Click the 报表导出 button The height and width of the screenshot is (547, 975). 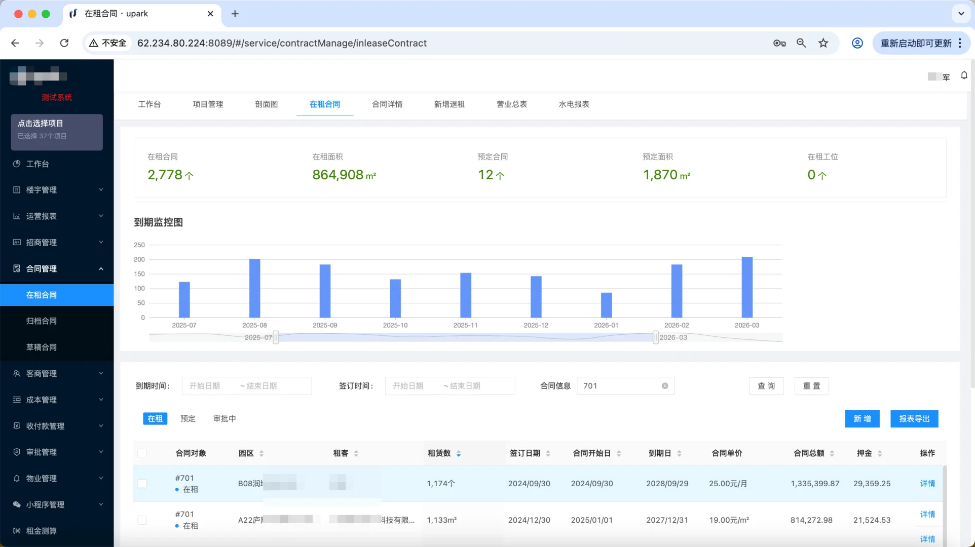pyautogui.click(x=914, y=419)
